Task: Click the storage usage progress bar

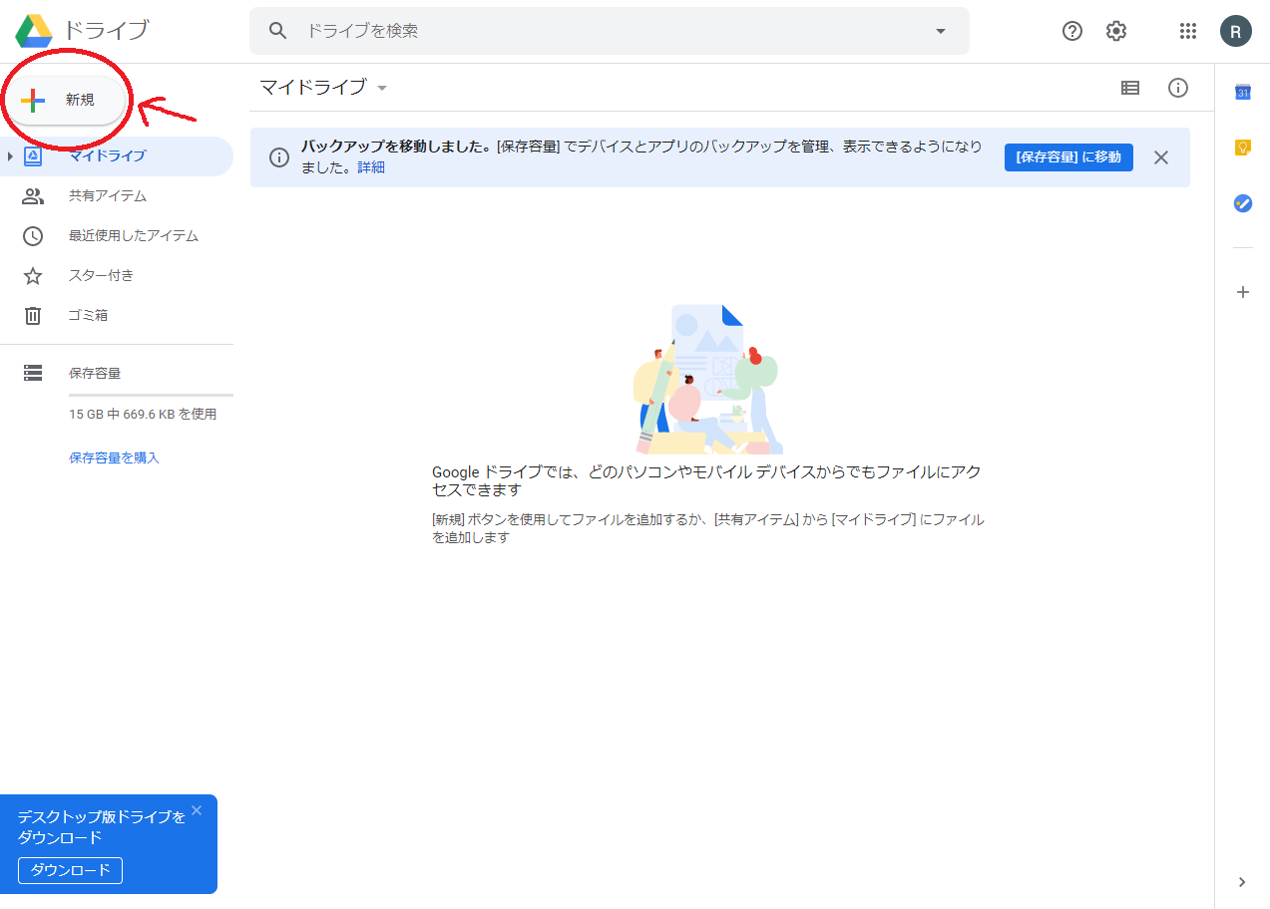Action: point(151,396)
